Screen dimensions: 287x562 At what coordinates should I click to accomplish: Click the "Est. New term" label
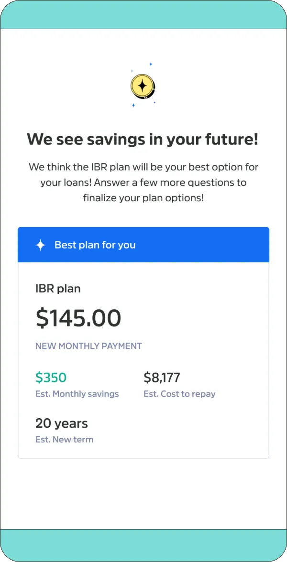point(64,440)
